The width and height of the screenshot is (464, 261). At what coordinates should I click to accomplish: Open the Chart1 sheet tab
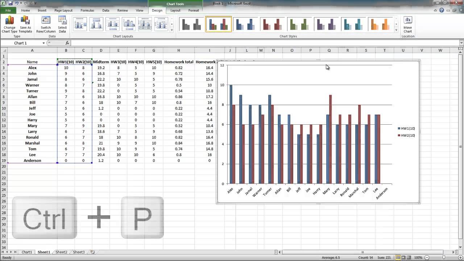27,252
